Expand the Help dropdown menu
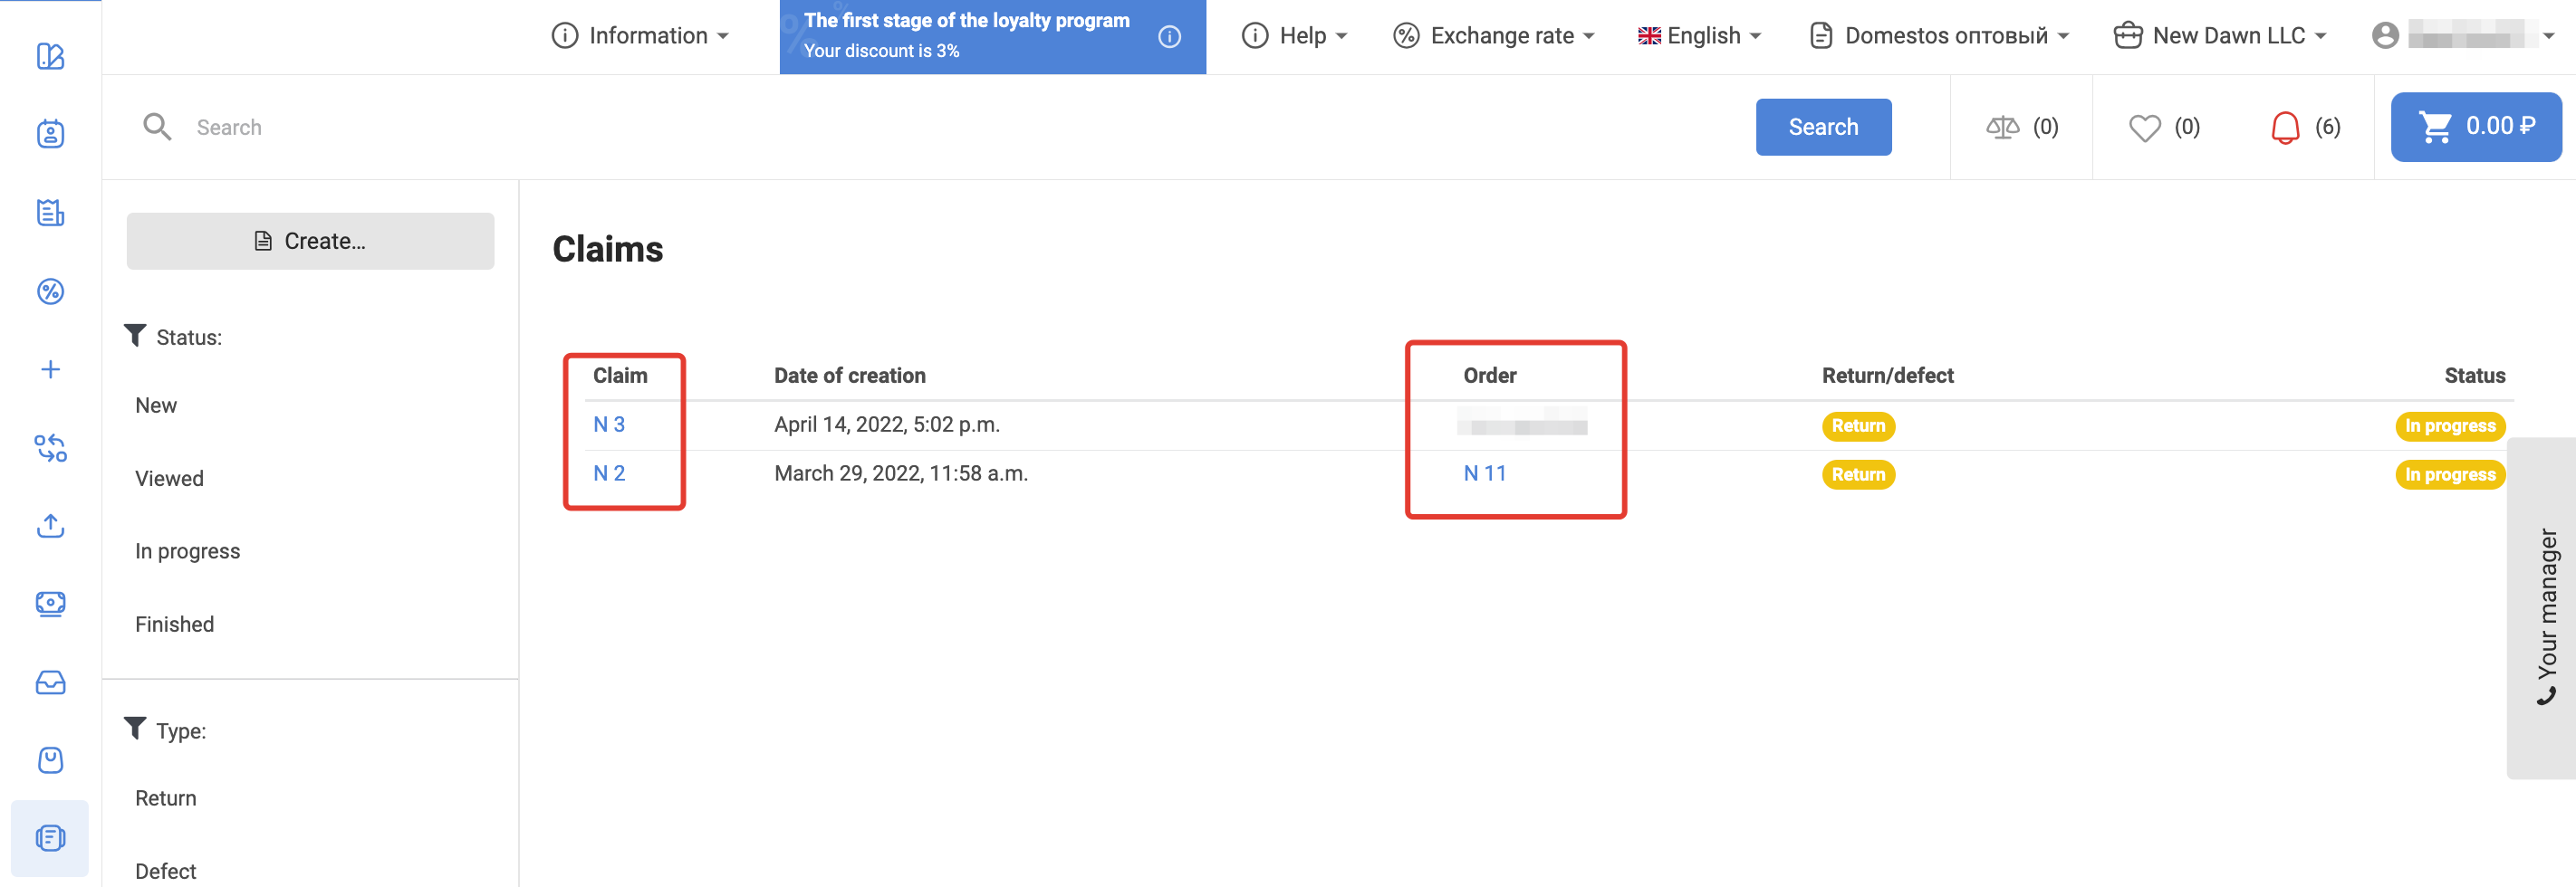The width and height of the screenshot is (2576, 887). point(1295,36)
